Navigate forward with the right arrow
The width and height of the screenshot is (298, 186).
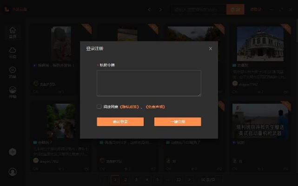pyautogui.click(x=160, y=9)
